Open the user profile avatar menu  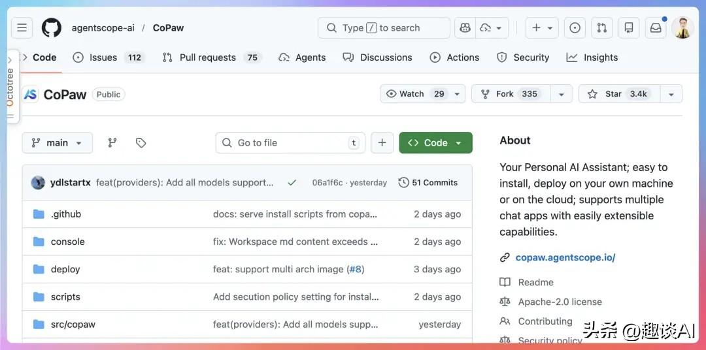tap(683, 28)
